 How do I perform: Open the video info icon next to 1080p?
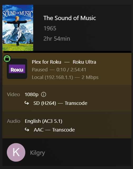(43, 95)
